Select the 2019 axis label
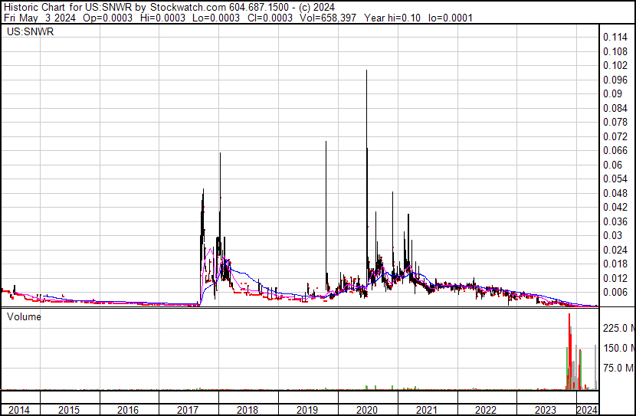 click(x=307, y=410)
